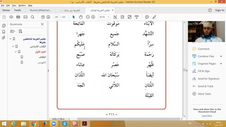Switch to the Mushaf_AlMadinah document tab
The width and height of the screenshot is (226, 127).
pos(40,10)
